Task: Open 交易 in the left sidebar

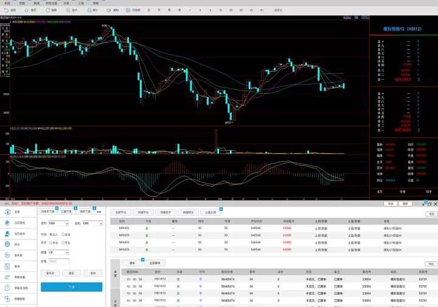Action: pyautogui.click(x=17, y=212)
